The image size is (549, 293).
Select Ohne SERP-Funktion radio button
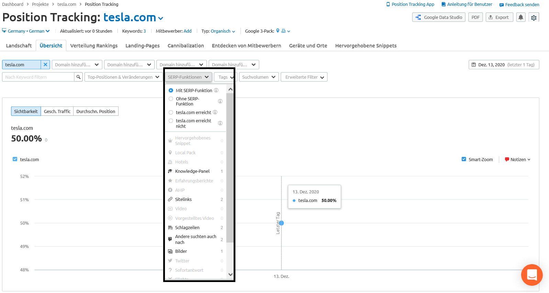pos(171,99)
